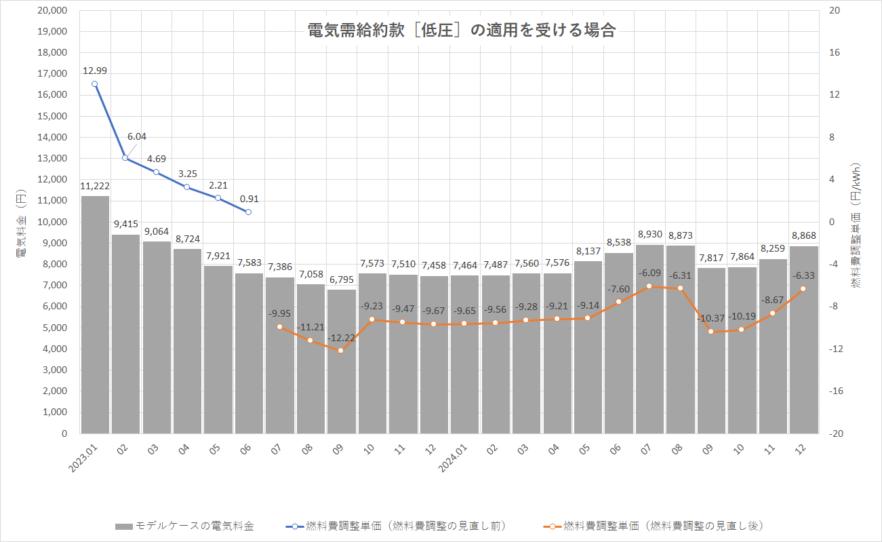Click legend label 燃料費調整単価（燃料費調整の見直し後）

[x=664, y=526]
